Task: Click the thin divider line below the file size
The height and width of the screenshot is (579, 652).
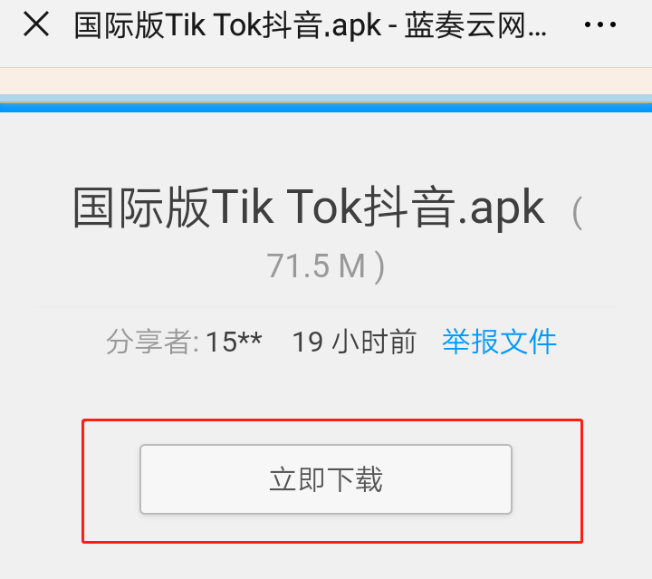Action: [326, 307]
